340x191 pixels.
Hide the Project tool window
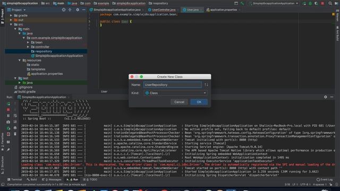point(84,10)
